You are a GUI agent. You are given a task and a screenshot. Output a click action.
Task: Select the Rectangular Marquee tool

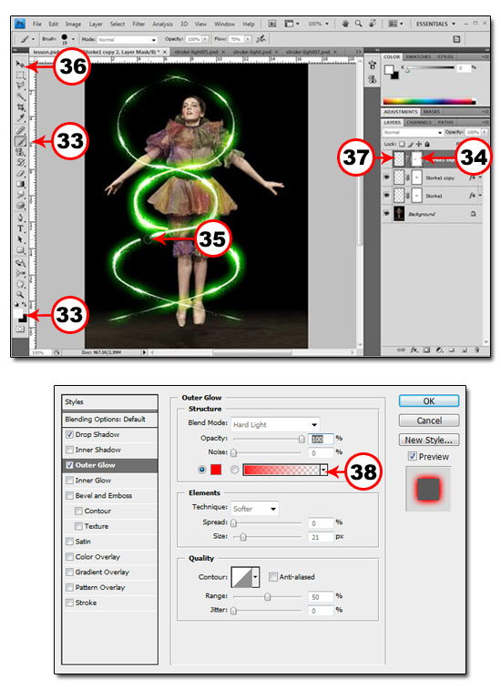tap(20, 76)
